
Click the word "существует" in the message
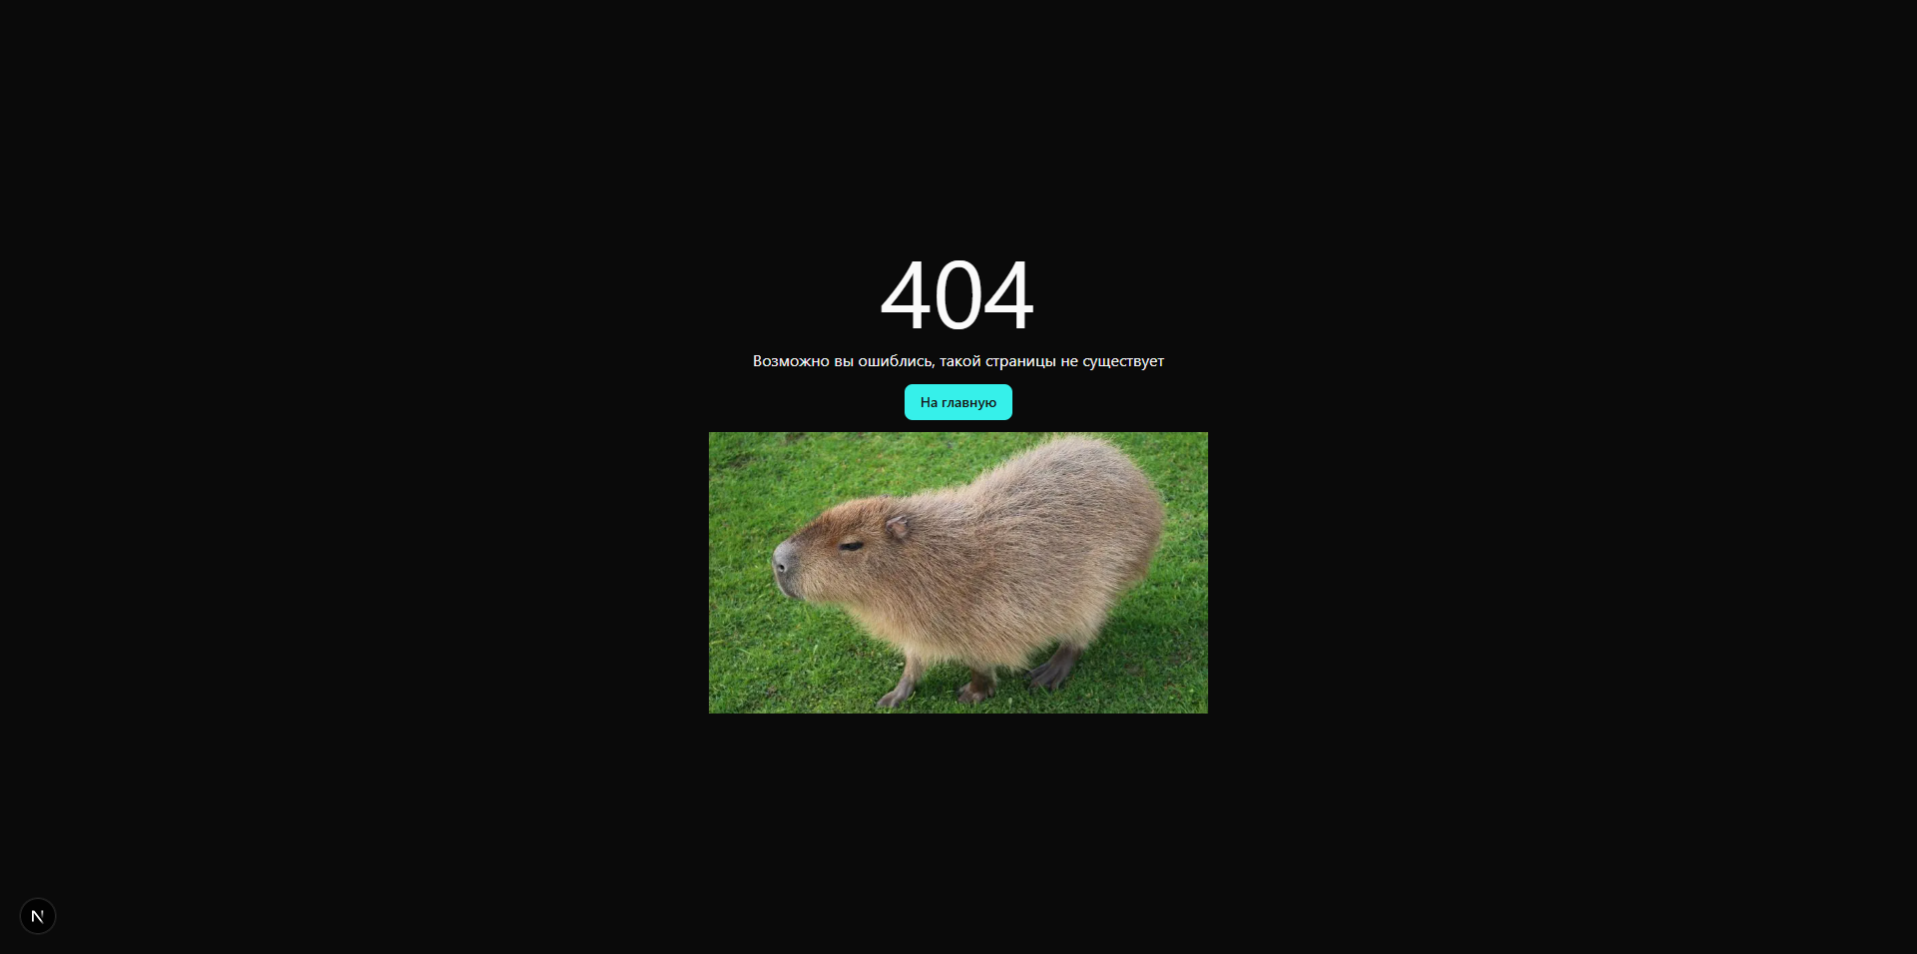click(x=1123, y=361)
